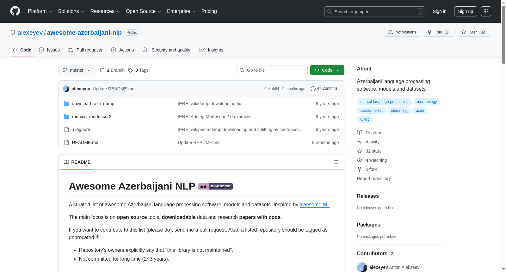The height and width of the screenshot is (272, 506).
Task: Open the Packages heading link
Action: (x=368, y=225)
